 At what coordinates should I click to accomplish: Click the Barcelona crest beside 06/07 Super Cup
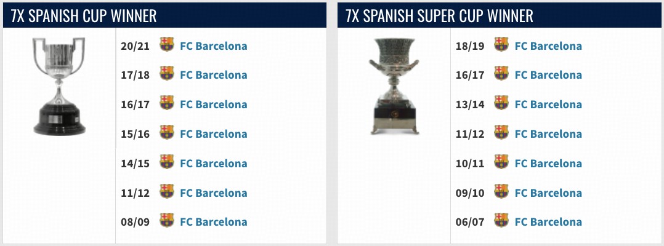[x=501, y=221]
